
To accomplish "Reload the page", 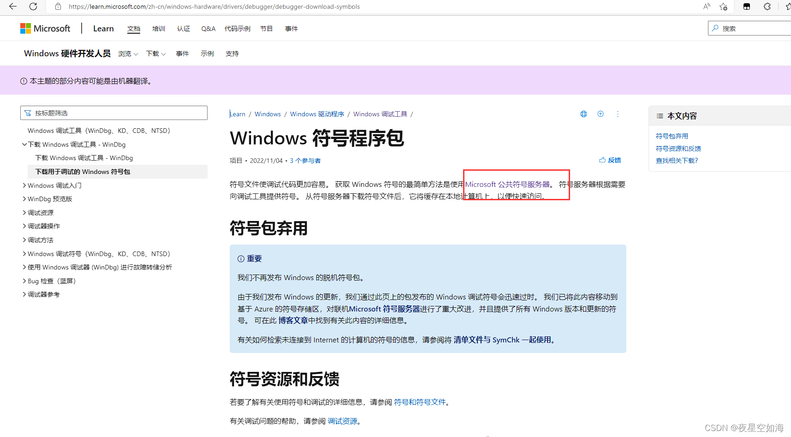I will click(x=32, y=6).
